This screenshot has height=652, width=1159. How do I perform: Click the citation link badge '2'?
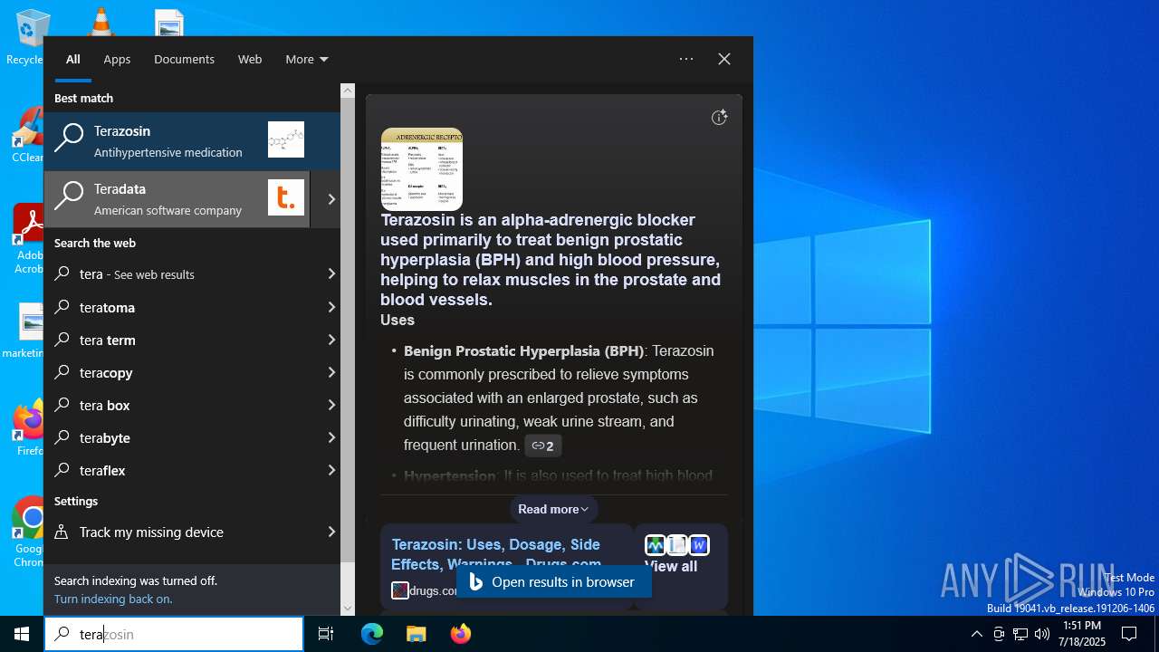point(543,446)
